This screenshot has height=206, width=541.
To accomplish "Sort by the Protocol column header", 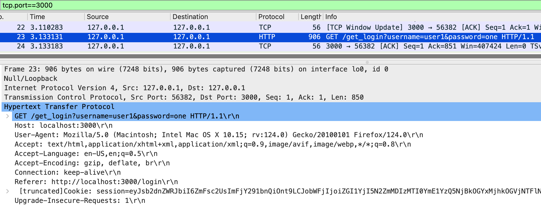I will 271,17.
